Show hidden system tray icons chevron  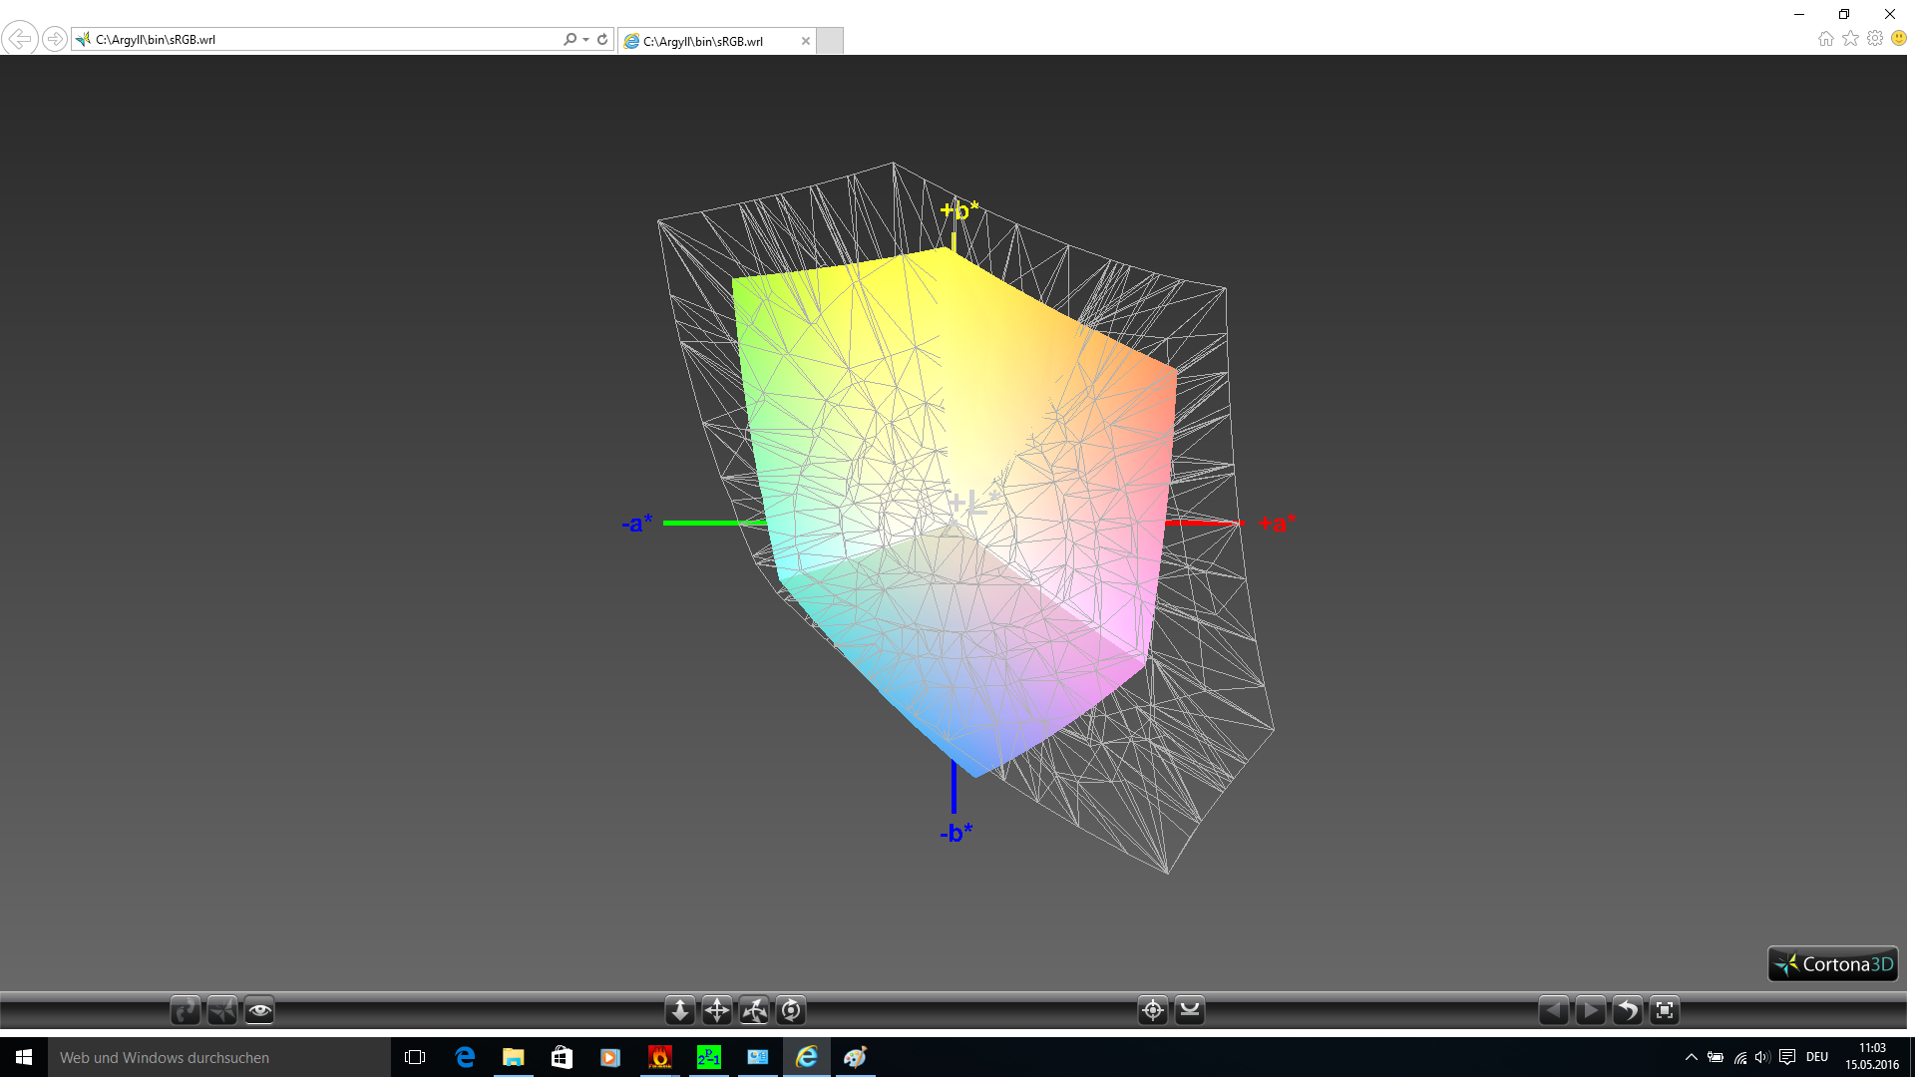[x=1692, y=1057]
